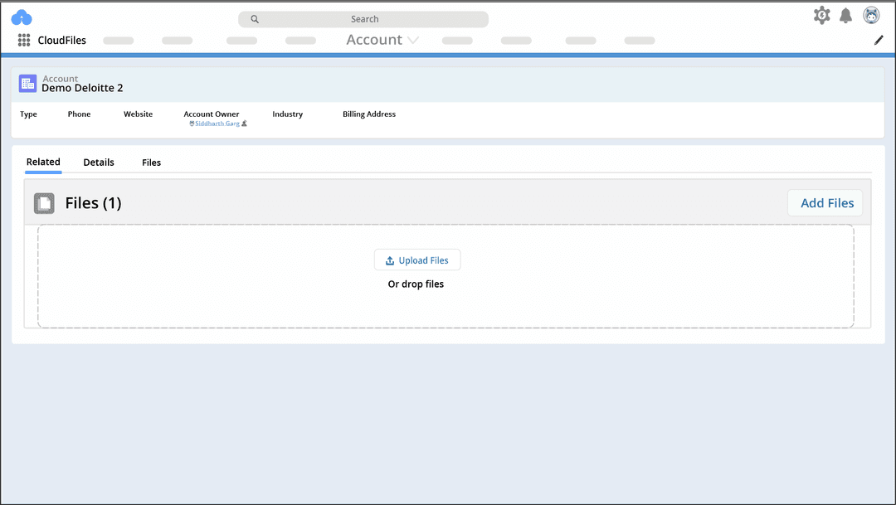Click the Add Files button
The width and height of the screenshot is (896, 505).
coord(825,202)
